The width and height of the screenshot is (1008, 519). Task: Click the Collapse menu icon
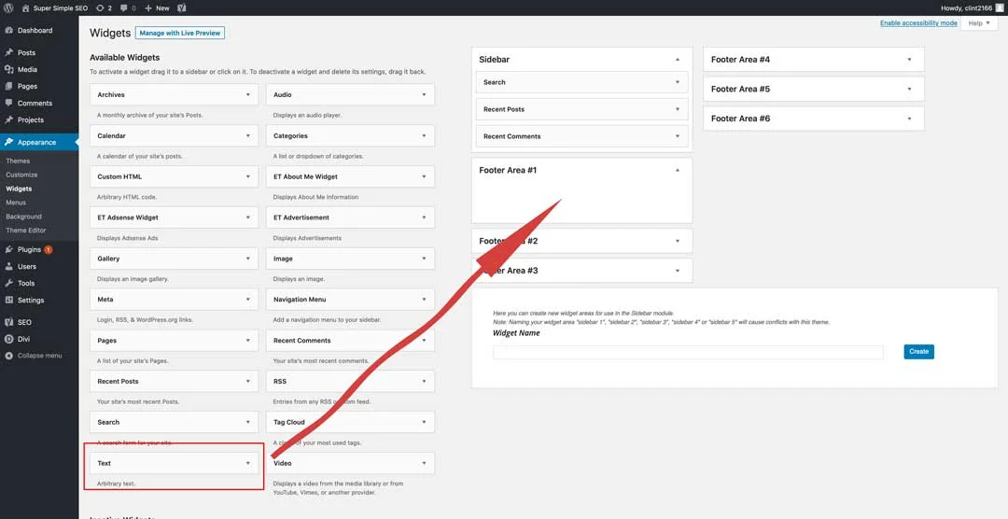click(x=9, y=356)
